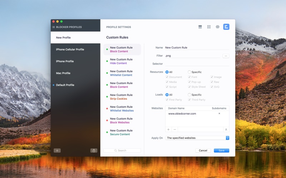Screen dimensions: 286x178
Task: Select the Whitelist Websites custom rule
Action: (122, 109)
